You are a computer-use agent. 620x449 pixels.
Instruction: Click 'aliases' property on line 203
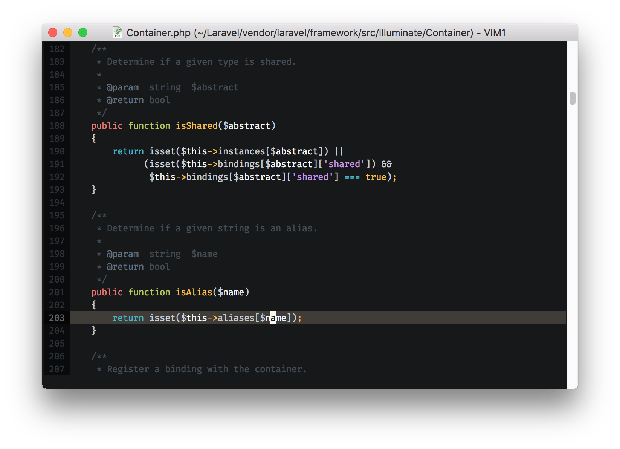236,318
